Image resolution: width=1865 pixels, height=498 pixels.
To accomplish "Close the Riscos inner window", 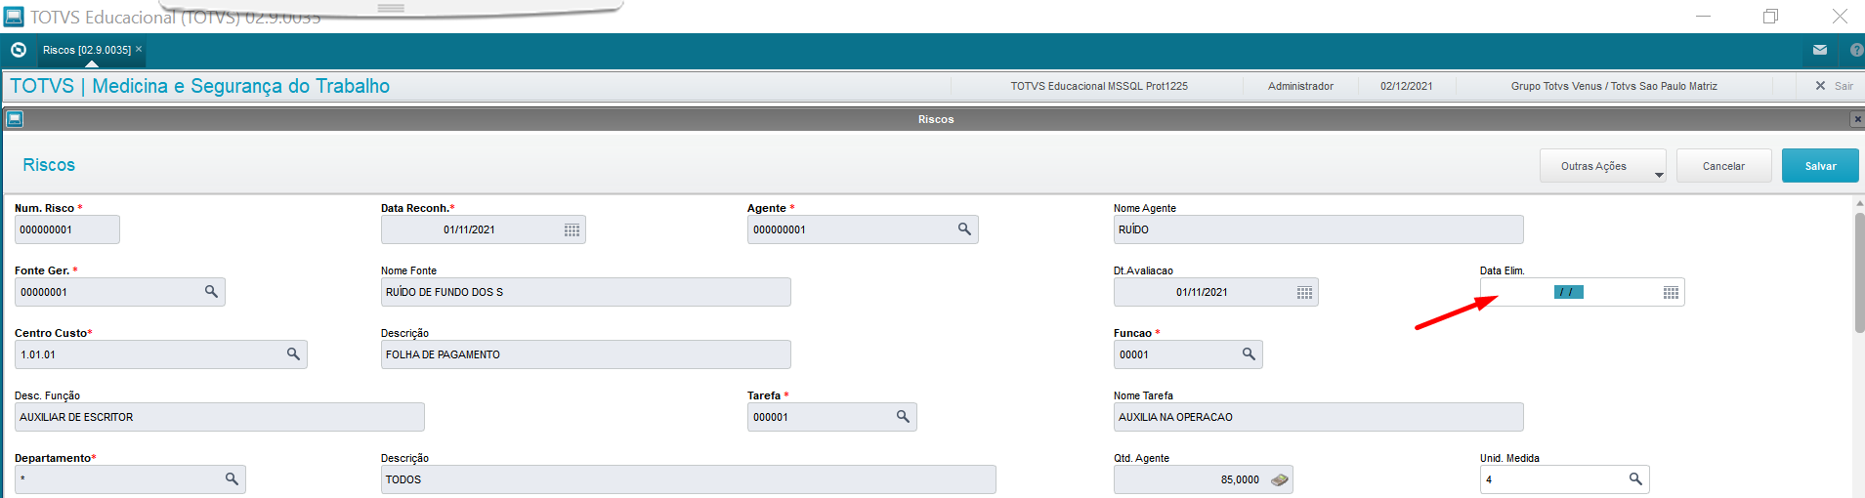I will tap(1857, 119).
